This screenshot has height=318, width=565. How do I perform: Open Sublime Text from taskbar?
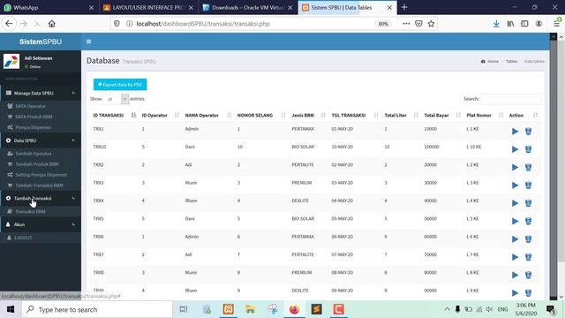pyautogui.click(x=316, y=309)
